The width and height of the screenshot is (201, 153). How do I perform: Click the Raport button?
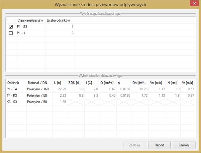click(159, 145)
